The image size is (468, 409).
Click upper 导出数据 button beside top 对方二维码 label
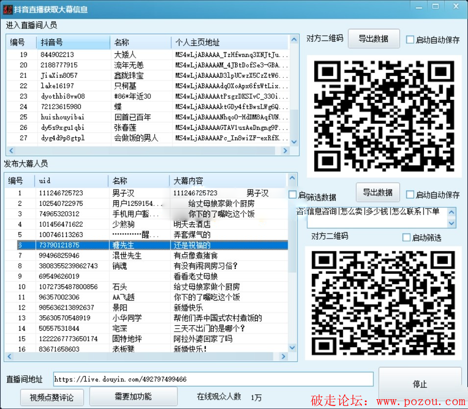373,39
